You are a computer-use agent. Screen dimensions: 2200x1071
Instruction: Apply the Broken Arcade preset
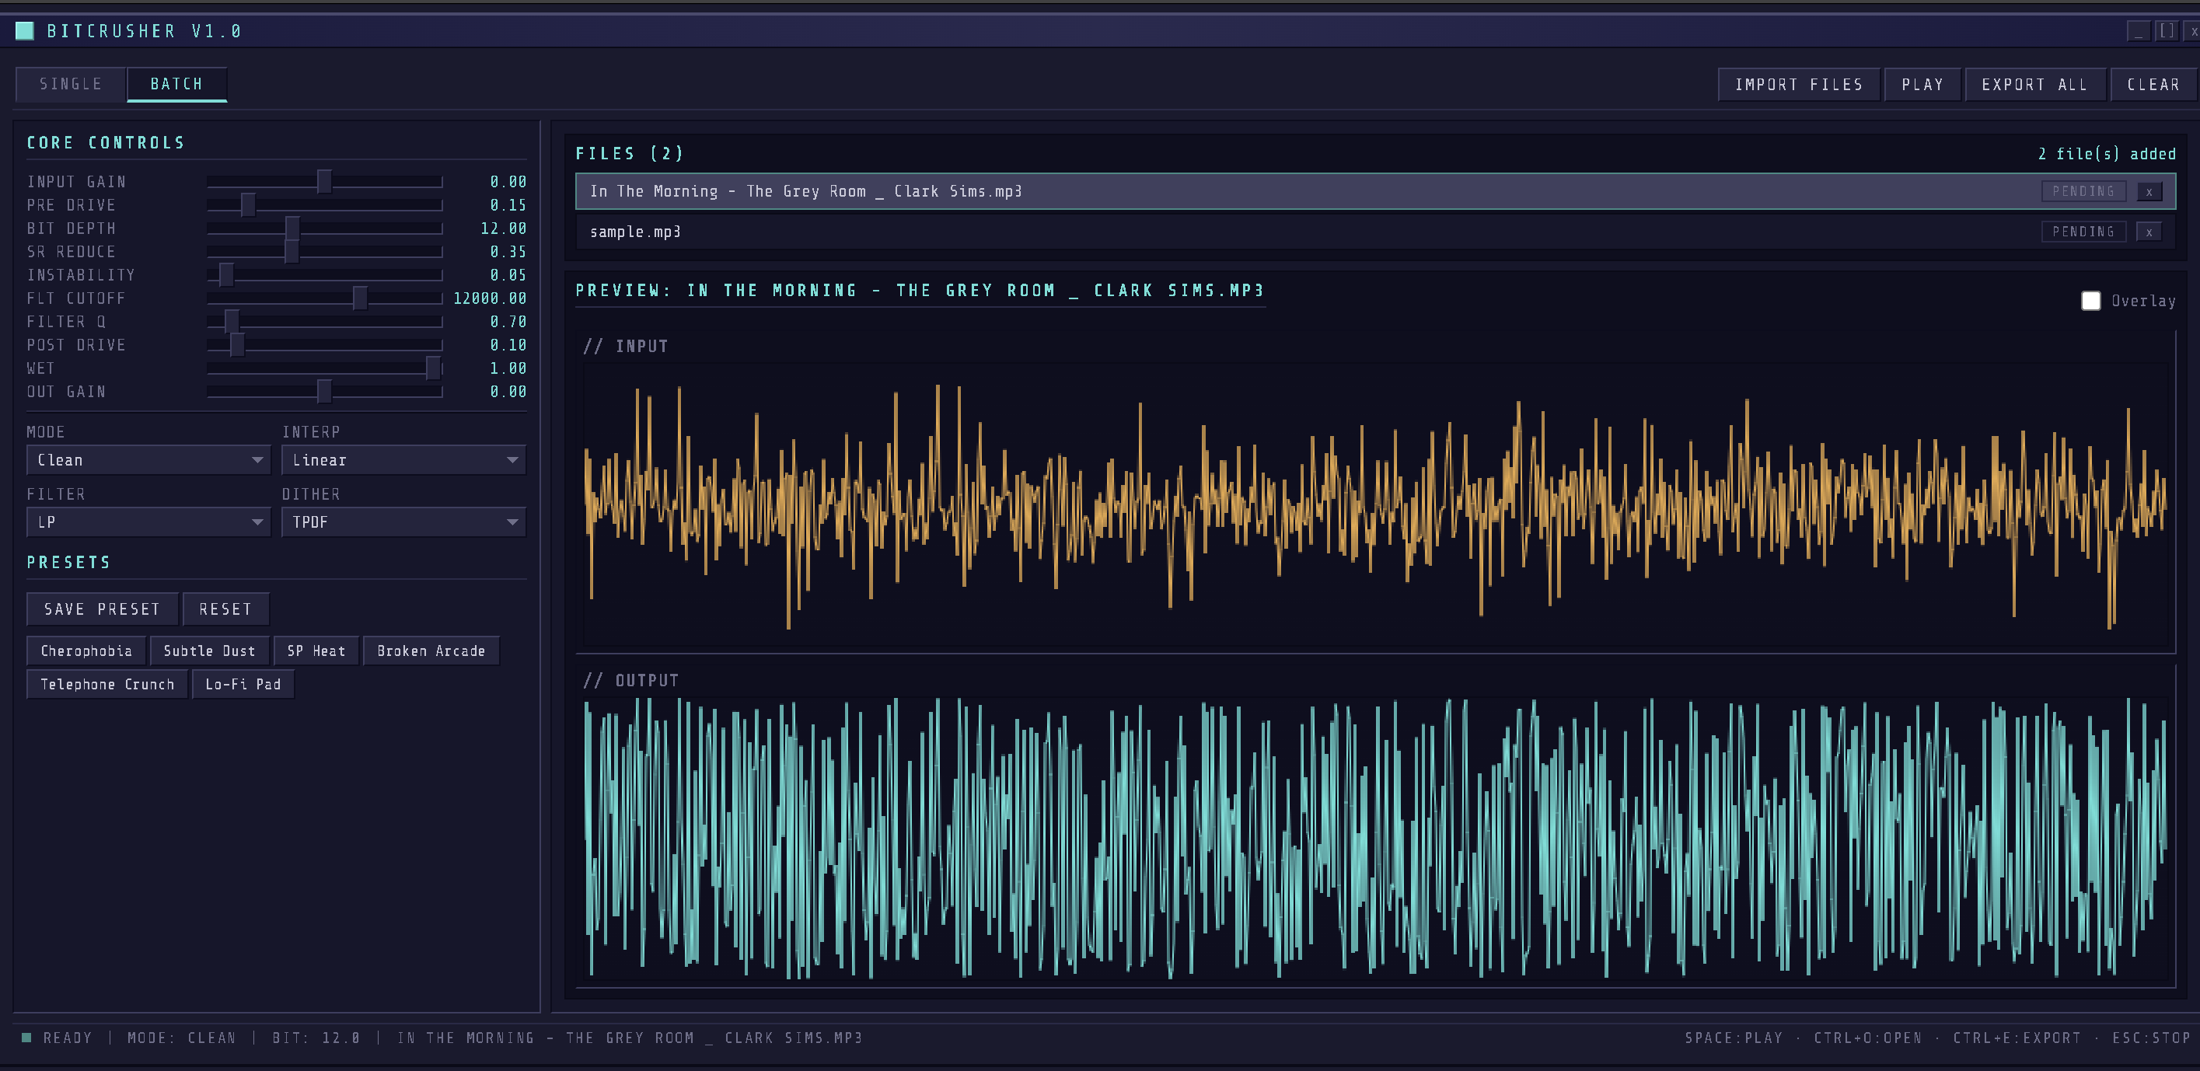431,651
